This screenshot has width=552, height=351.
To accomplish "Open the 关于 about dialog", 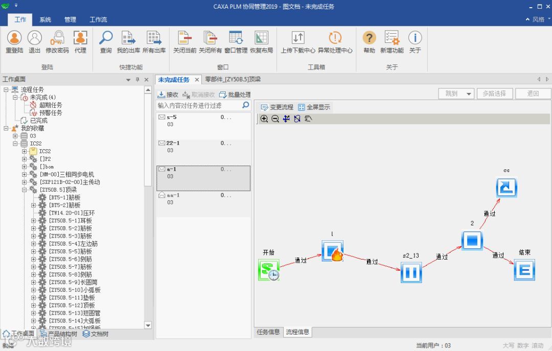I will point(415,42).
